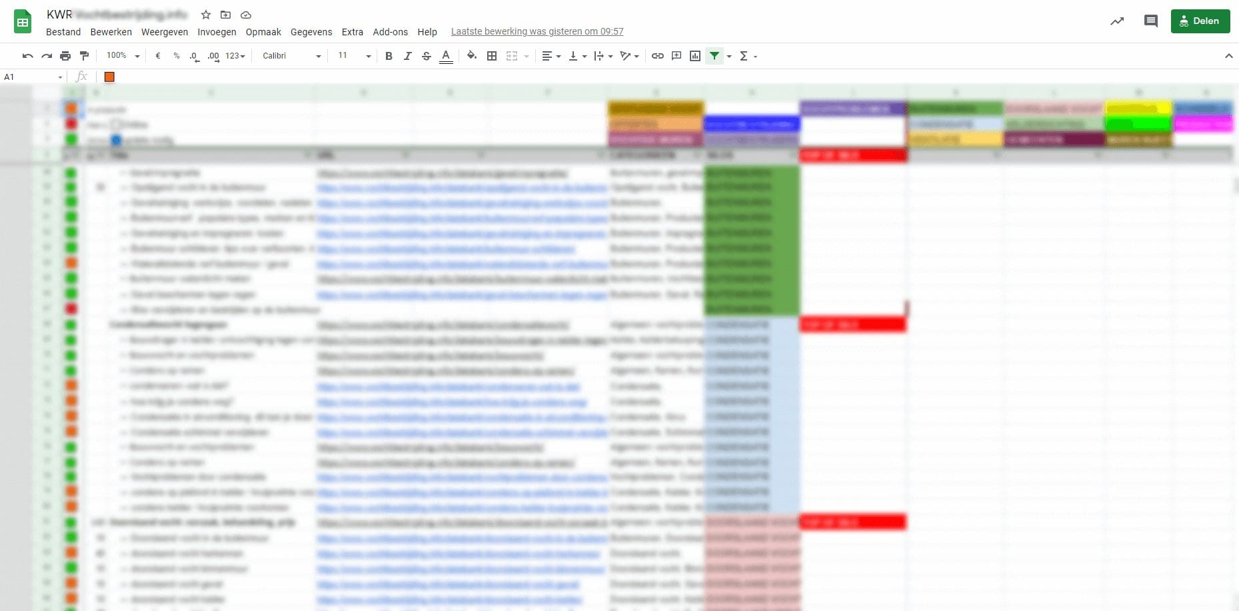Activate the paint format tool
Image resolution: width=1239 pixels, height=611 pixels.
tap(84, 56)
